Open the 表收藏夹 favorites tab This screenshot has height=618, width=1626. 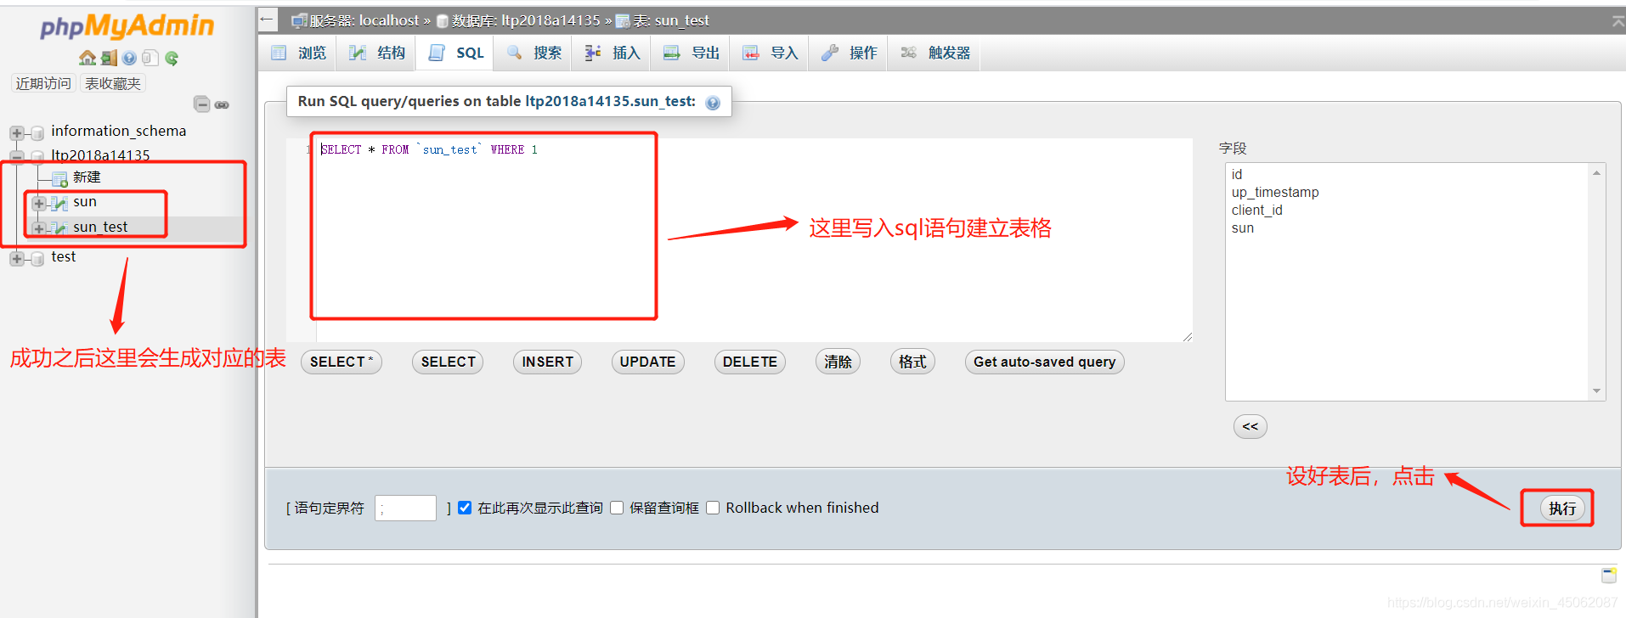coord(113,83)
